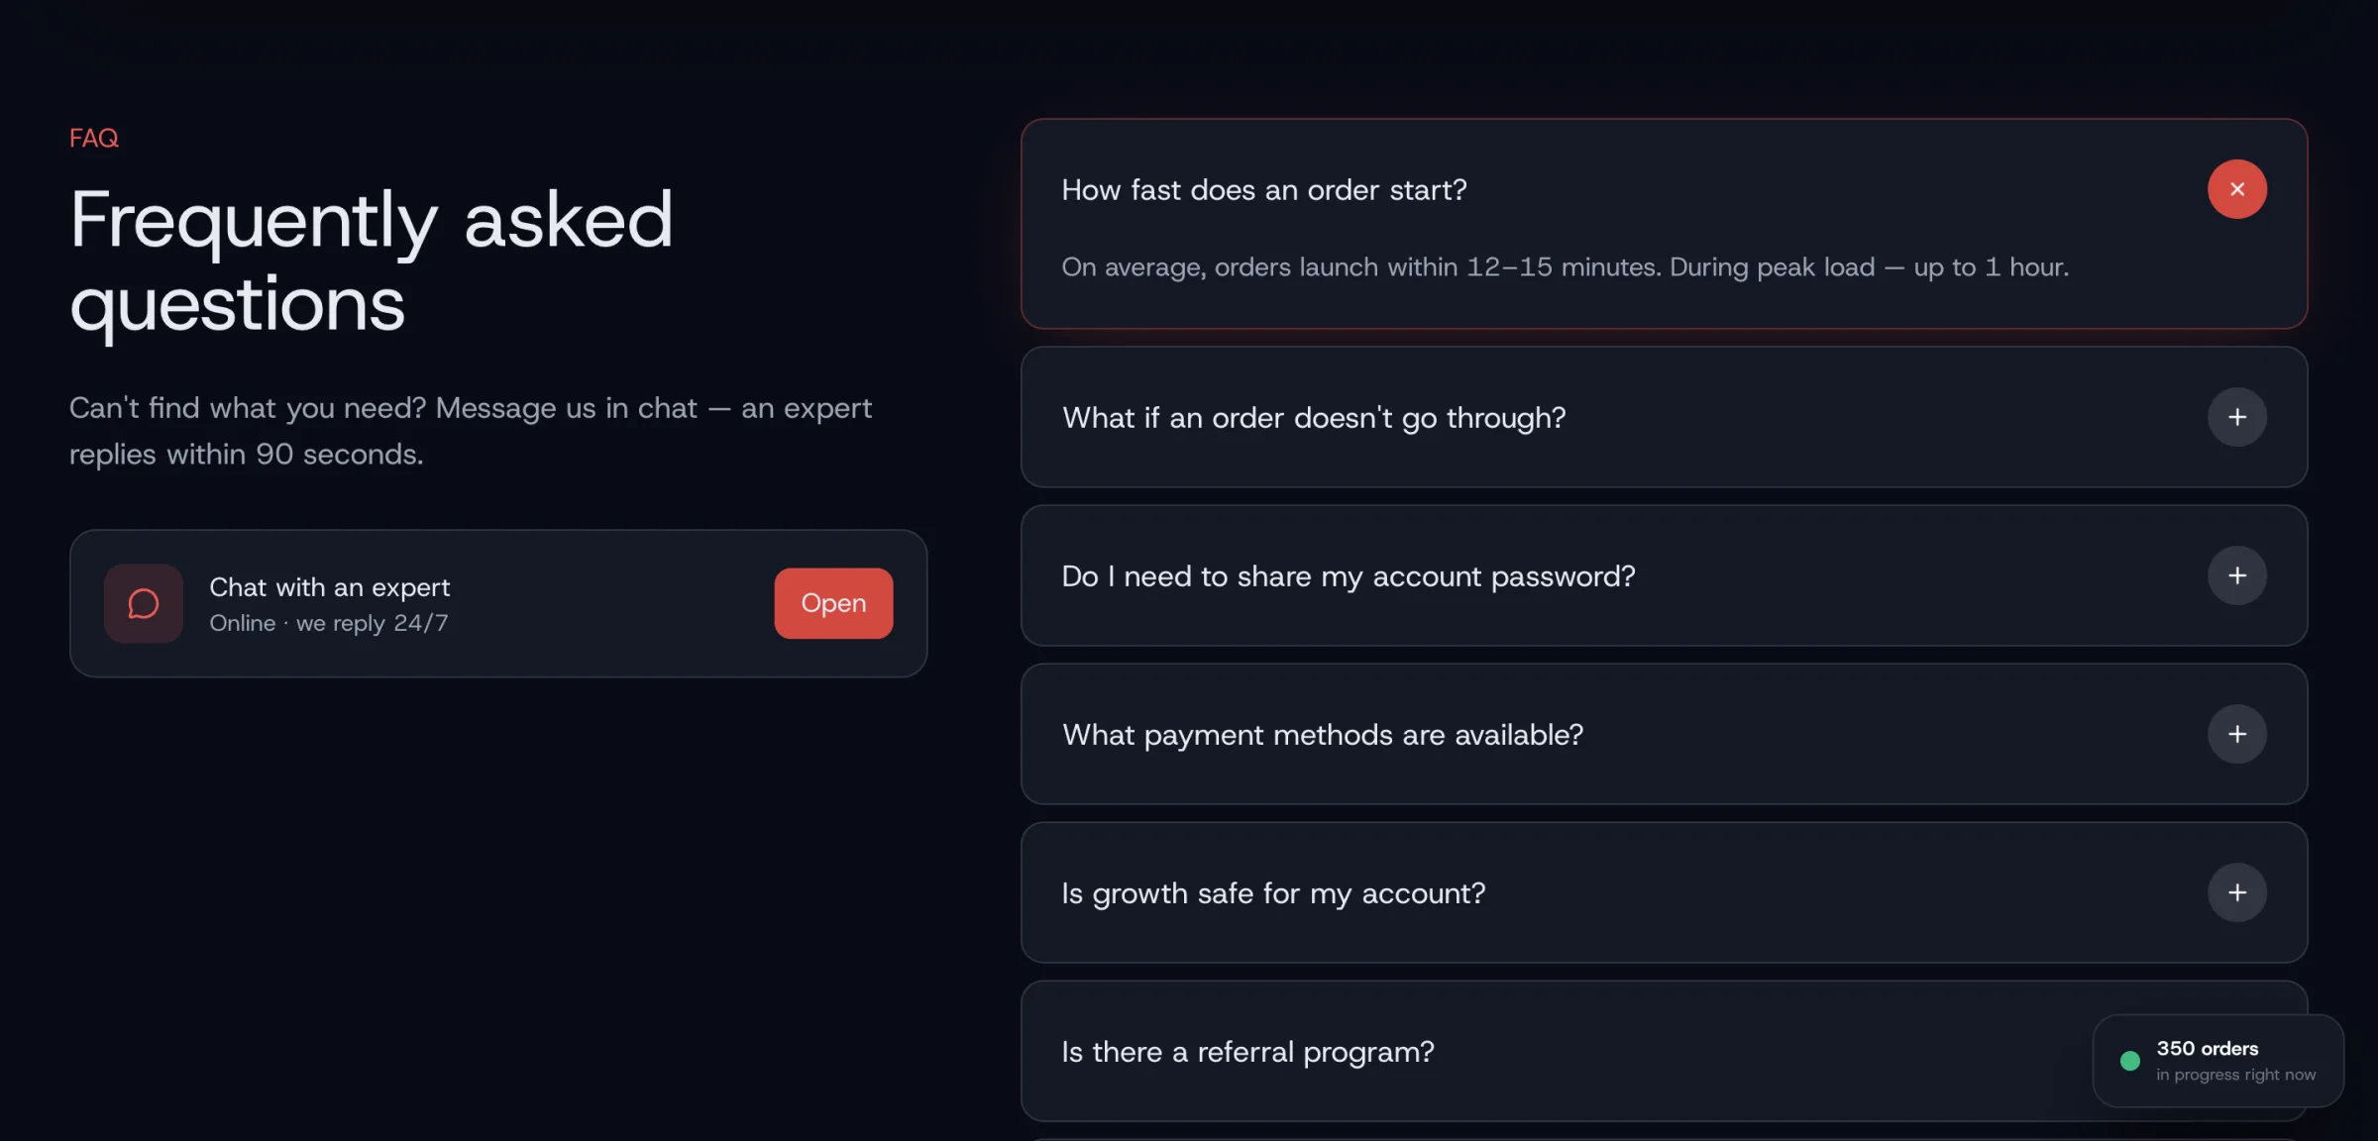The height and width of the screenshot is (1141, 2378).
Task: Click the "350 orders" in-progress badge
Action: pos(2219,1060)
